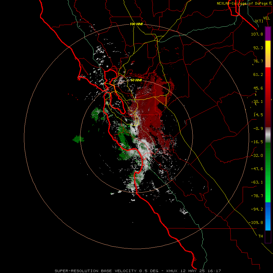Pick the purple color bar segment
The height and width of the screenshot is (273, 273).
[268, 34]
